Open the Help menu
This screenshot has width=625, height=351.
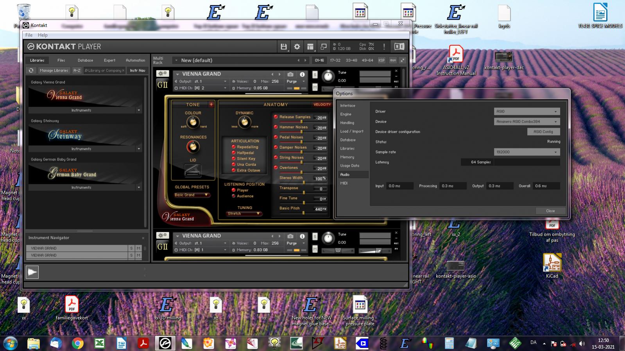[x=43, y=35]
